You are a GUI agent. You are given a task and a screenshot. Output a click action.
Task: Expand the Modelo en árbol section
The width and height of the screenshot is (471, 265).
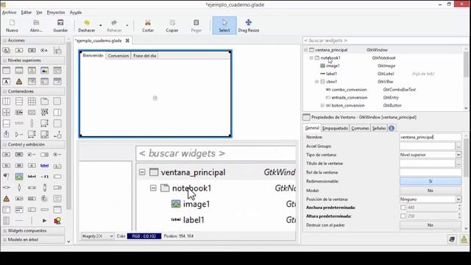(x=33, y=240)
